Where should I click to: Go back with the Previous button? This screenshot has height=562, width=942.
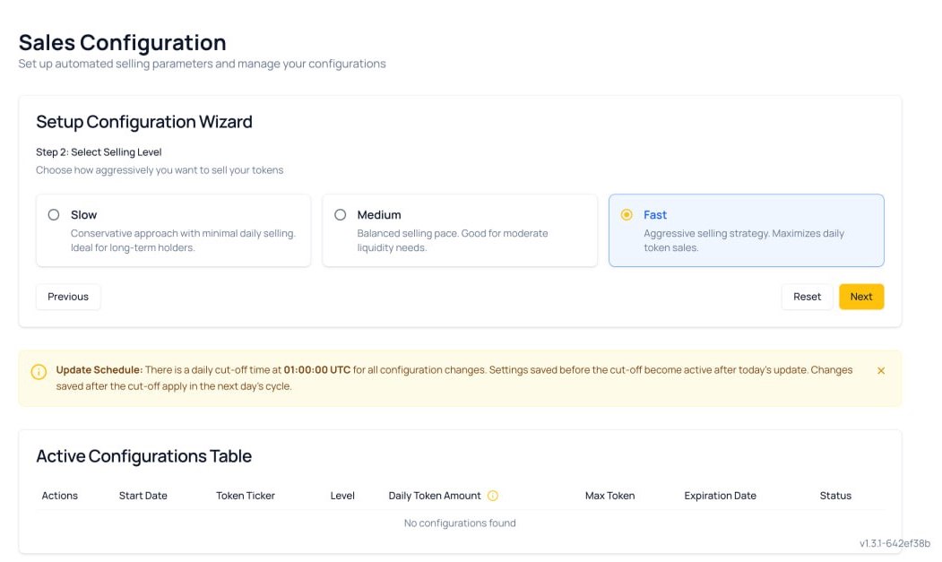(x=68, y=297)
